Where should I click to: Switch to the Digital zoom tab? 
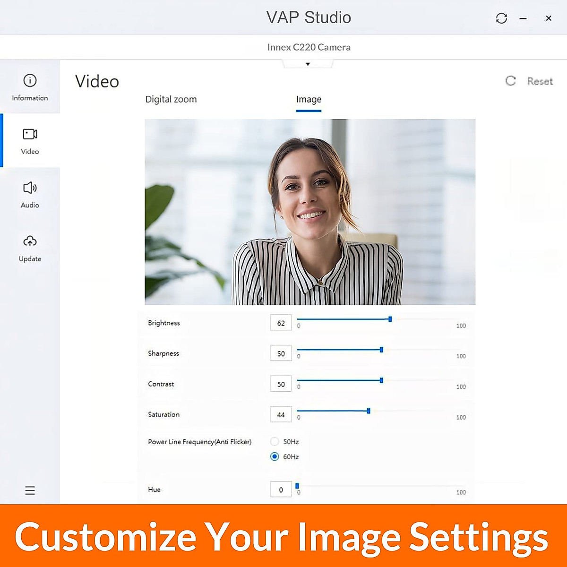[x=171, y=99]
